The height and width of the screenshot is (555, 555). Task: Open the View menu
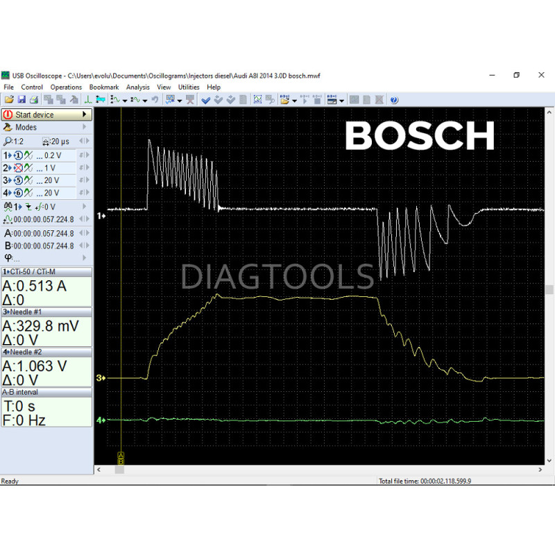(164, 87)
